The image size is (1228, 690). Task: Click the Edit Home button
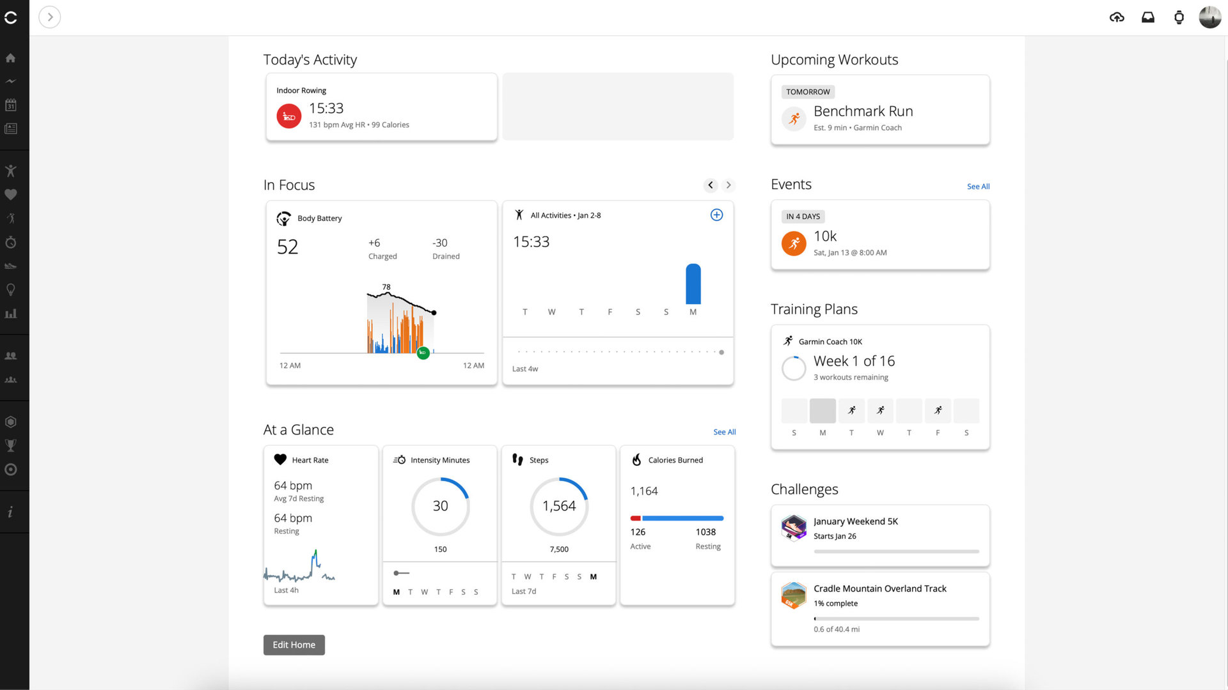point(294,645)
